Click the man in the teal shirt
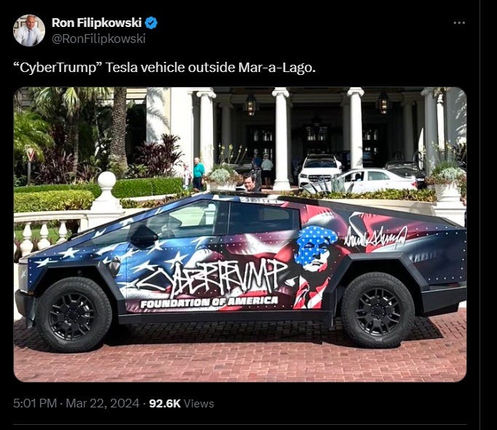 [x=199, y=173]
